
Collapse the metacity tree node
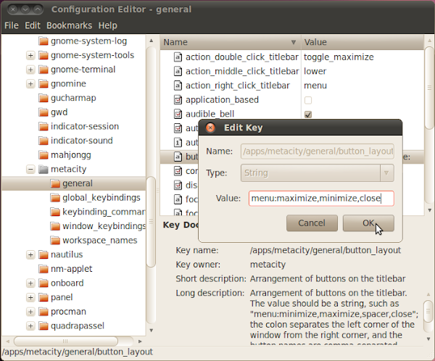[30, 169]
